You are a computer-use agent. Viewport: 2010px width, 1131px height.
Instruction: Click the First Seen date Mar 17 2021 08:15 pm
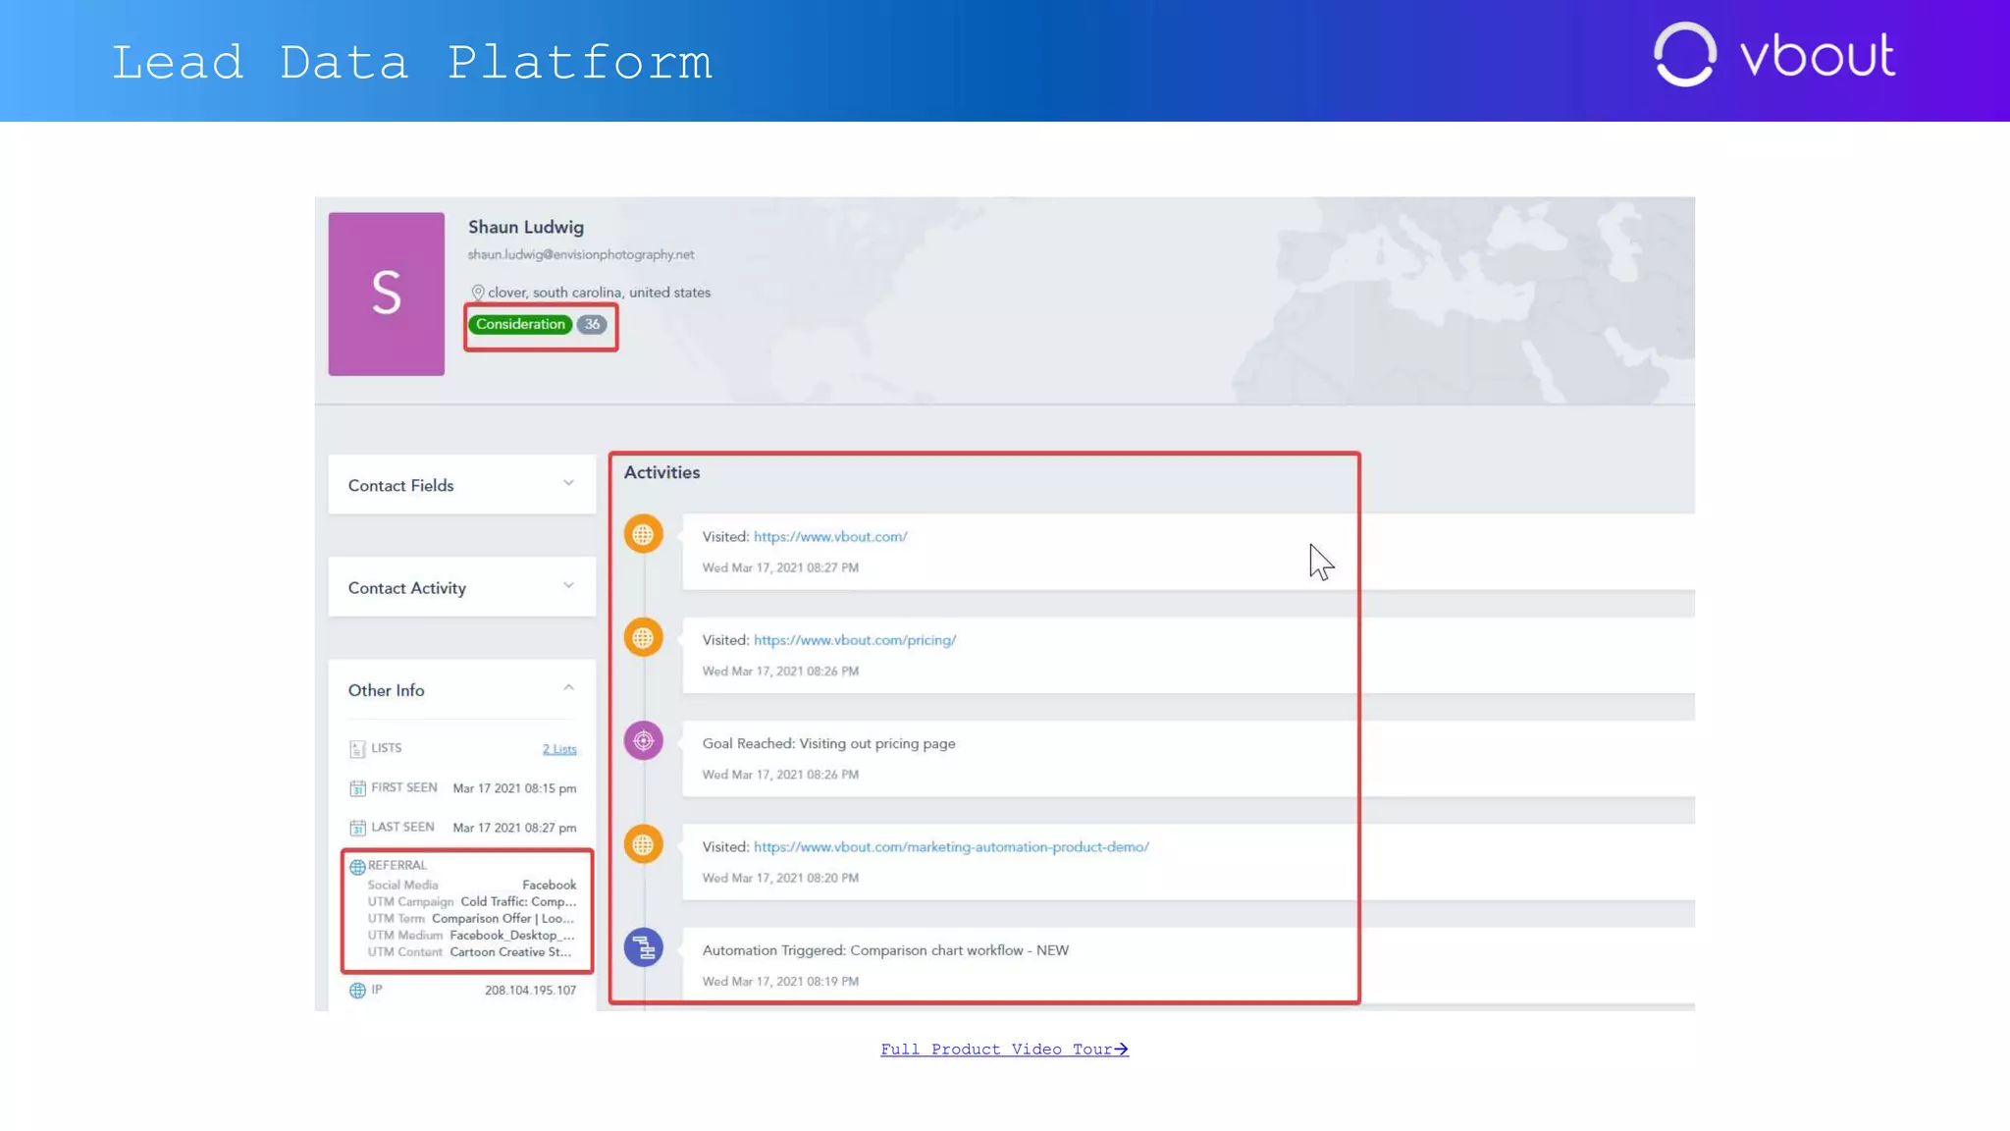514,788
